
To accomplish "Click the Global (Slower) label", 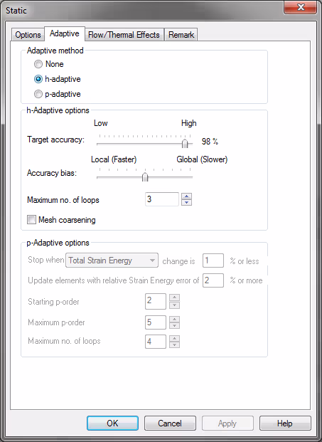I will point(202,159).
